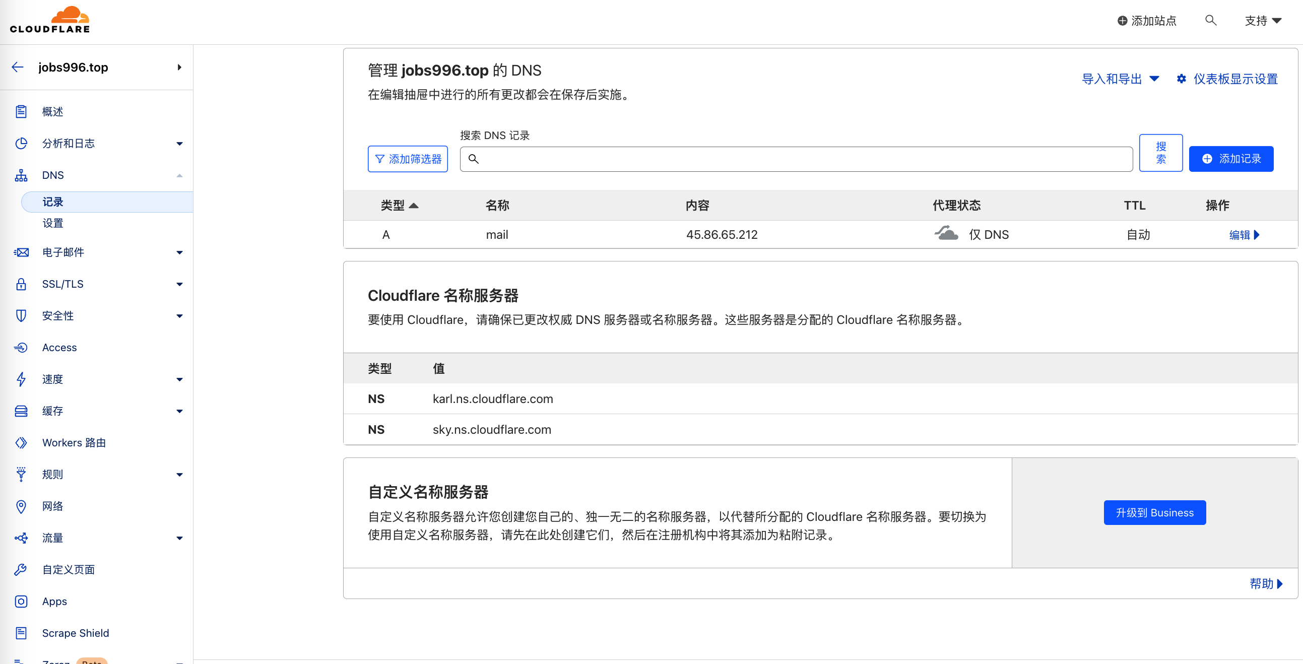Go back using the left arrow icon

point(18,68)
